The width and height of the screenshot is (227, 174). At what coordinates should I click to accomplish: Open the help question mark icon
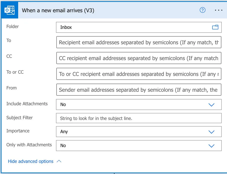(x=203, y=10)
